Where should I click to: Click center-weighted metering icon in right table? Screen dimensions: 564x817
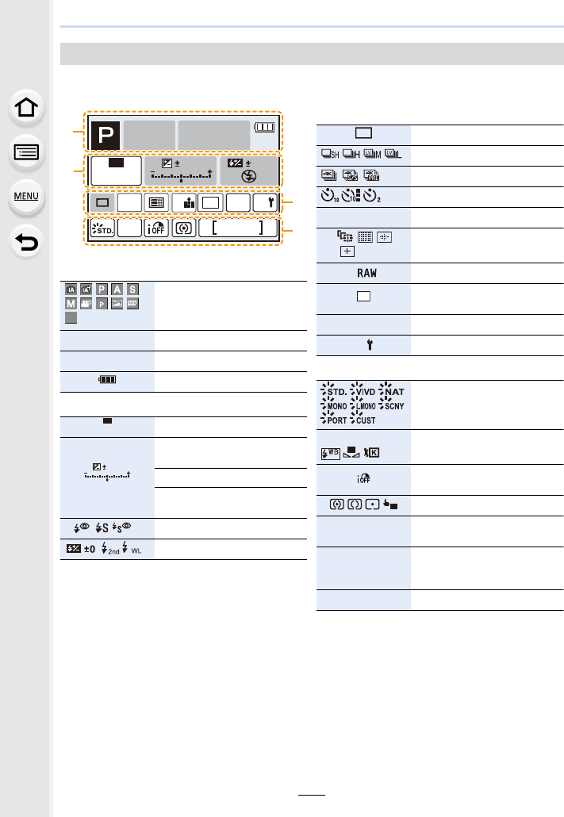(x=355, y=504)
